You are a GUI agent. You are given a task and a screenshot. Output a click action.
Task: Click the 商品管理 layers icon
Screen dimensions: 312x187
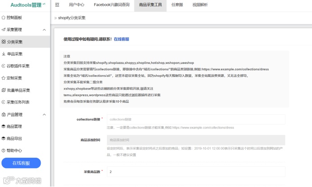point(4,126)
